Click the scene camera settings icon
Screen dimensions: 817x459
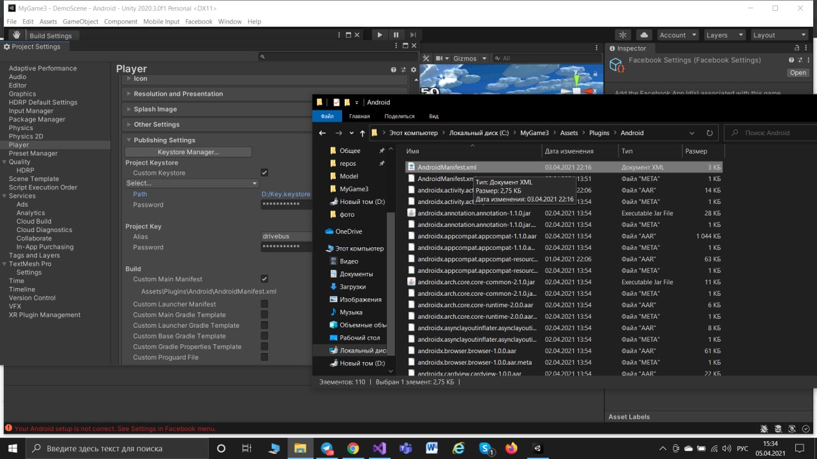pos(440,58)
